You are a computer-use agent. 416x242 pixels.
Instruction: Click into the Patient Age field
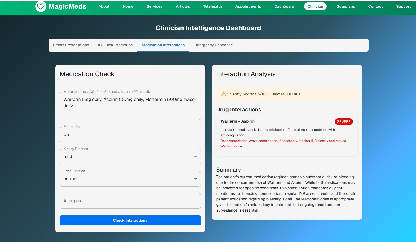pos(130,134)
